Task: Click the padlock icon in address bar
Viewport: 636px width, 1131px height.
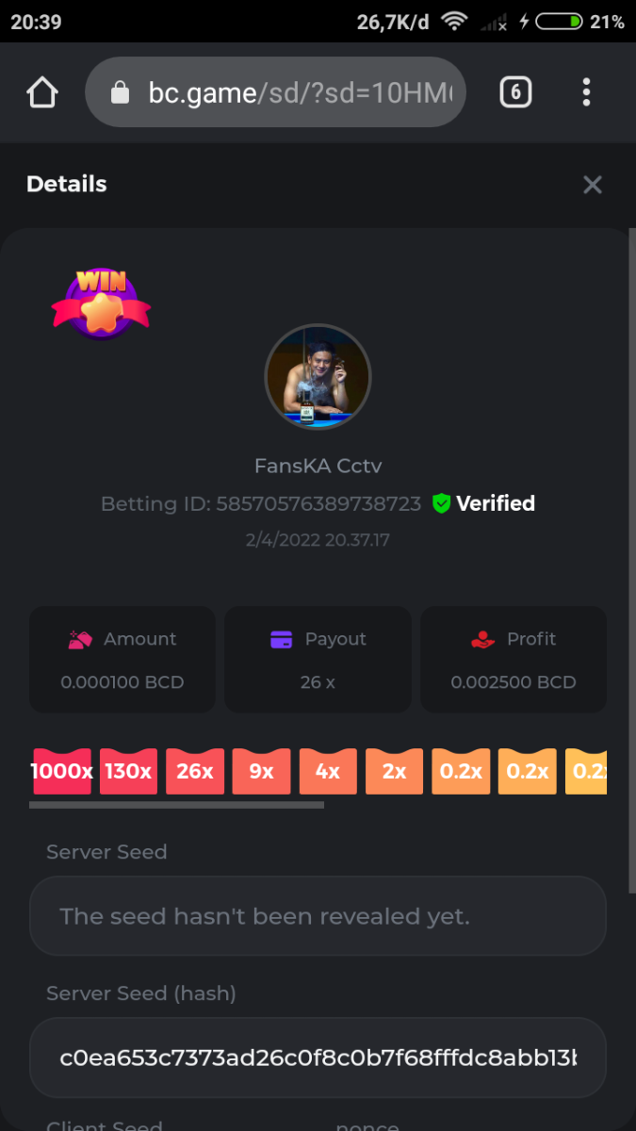Action: (x=119, y=92)
